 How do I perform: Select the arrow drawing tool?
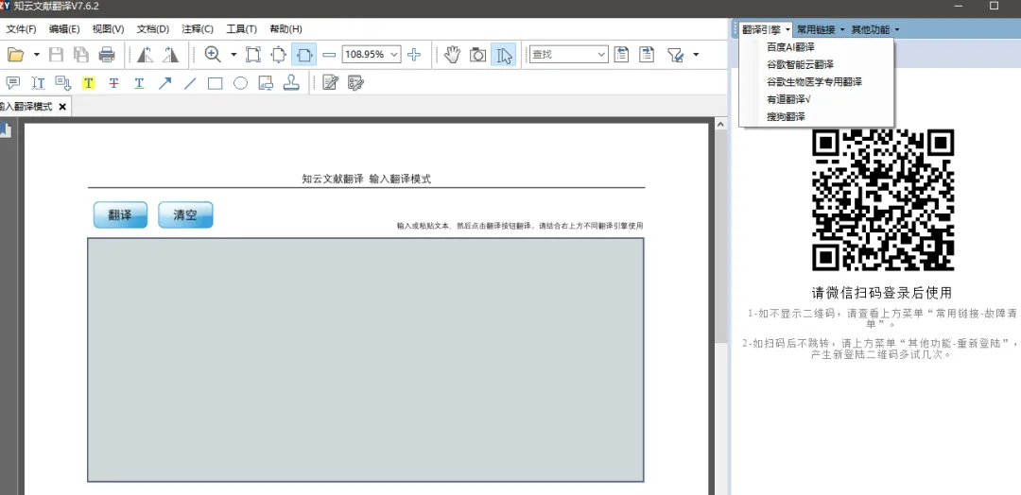(164, 83)
